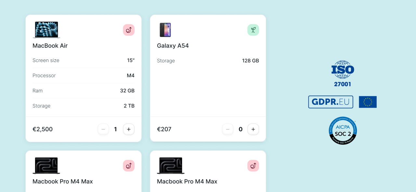Click the left Macbook Pro M4 Max thumbnail
416x192 pixels.
click(46, 165)
